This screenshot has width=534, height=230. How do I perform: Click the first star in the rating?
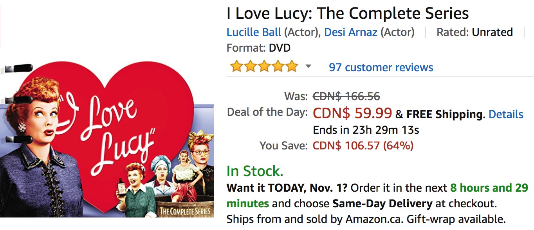click(x=236, y=67)
